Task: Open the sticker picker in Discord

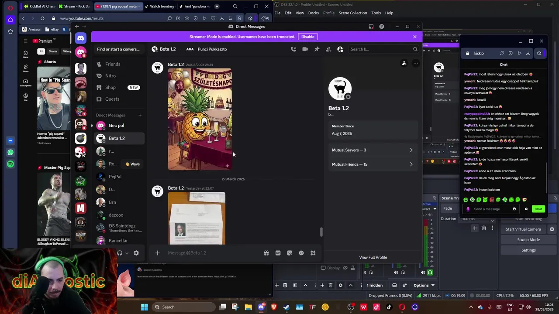Action: tap(290, 253)
